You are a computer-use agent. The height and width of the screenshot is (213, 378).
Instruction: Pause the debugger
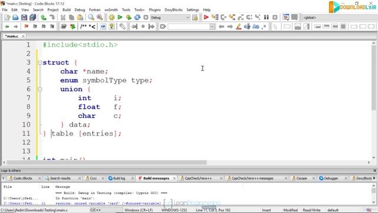(x=266, y=17)
